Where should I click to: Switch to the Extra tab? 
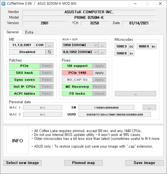pyautogui.click(x=29, y=32)
